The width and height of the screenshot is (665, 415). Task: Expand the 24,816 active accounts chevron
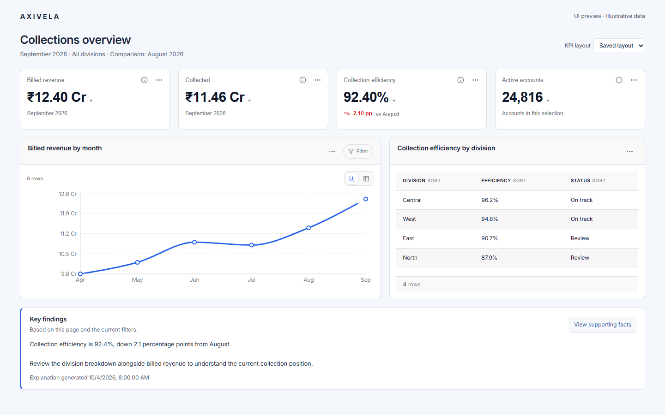tap(548, 101)
